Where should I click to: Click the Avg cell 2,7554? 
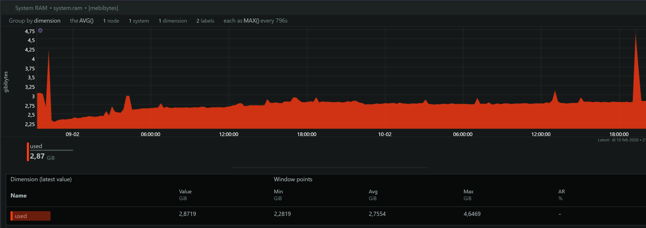click(377, 214)
